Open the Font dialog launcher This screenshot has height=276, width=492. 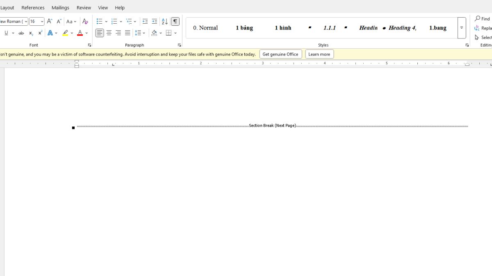89,45
